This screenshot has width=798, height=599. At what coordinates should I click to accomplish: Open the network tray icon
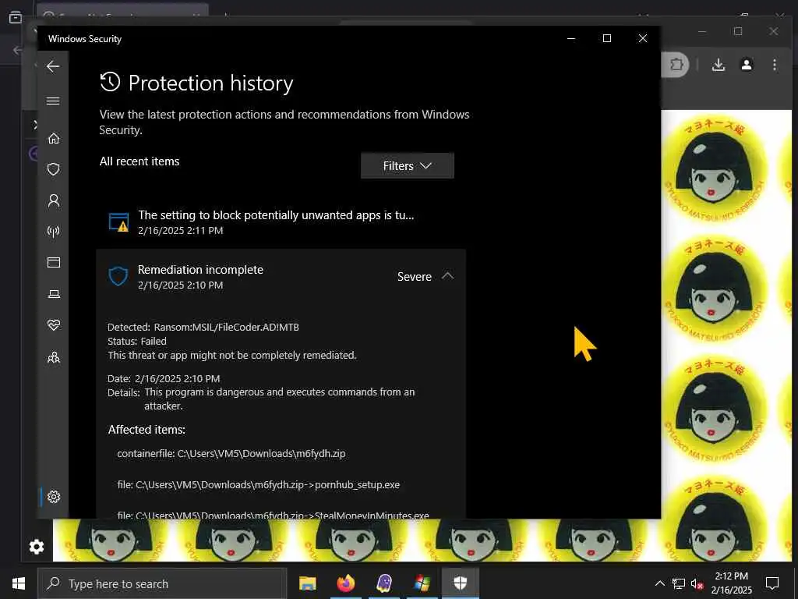(679, 583)
